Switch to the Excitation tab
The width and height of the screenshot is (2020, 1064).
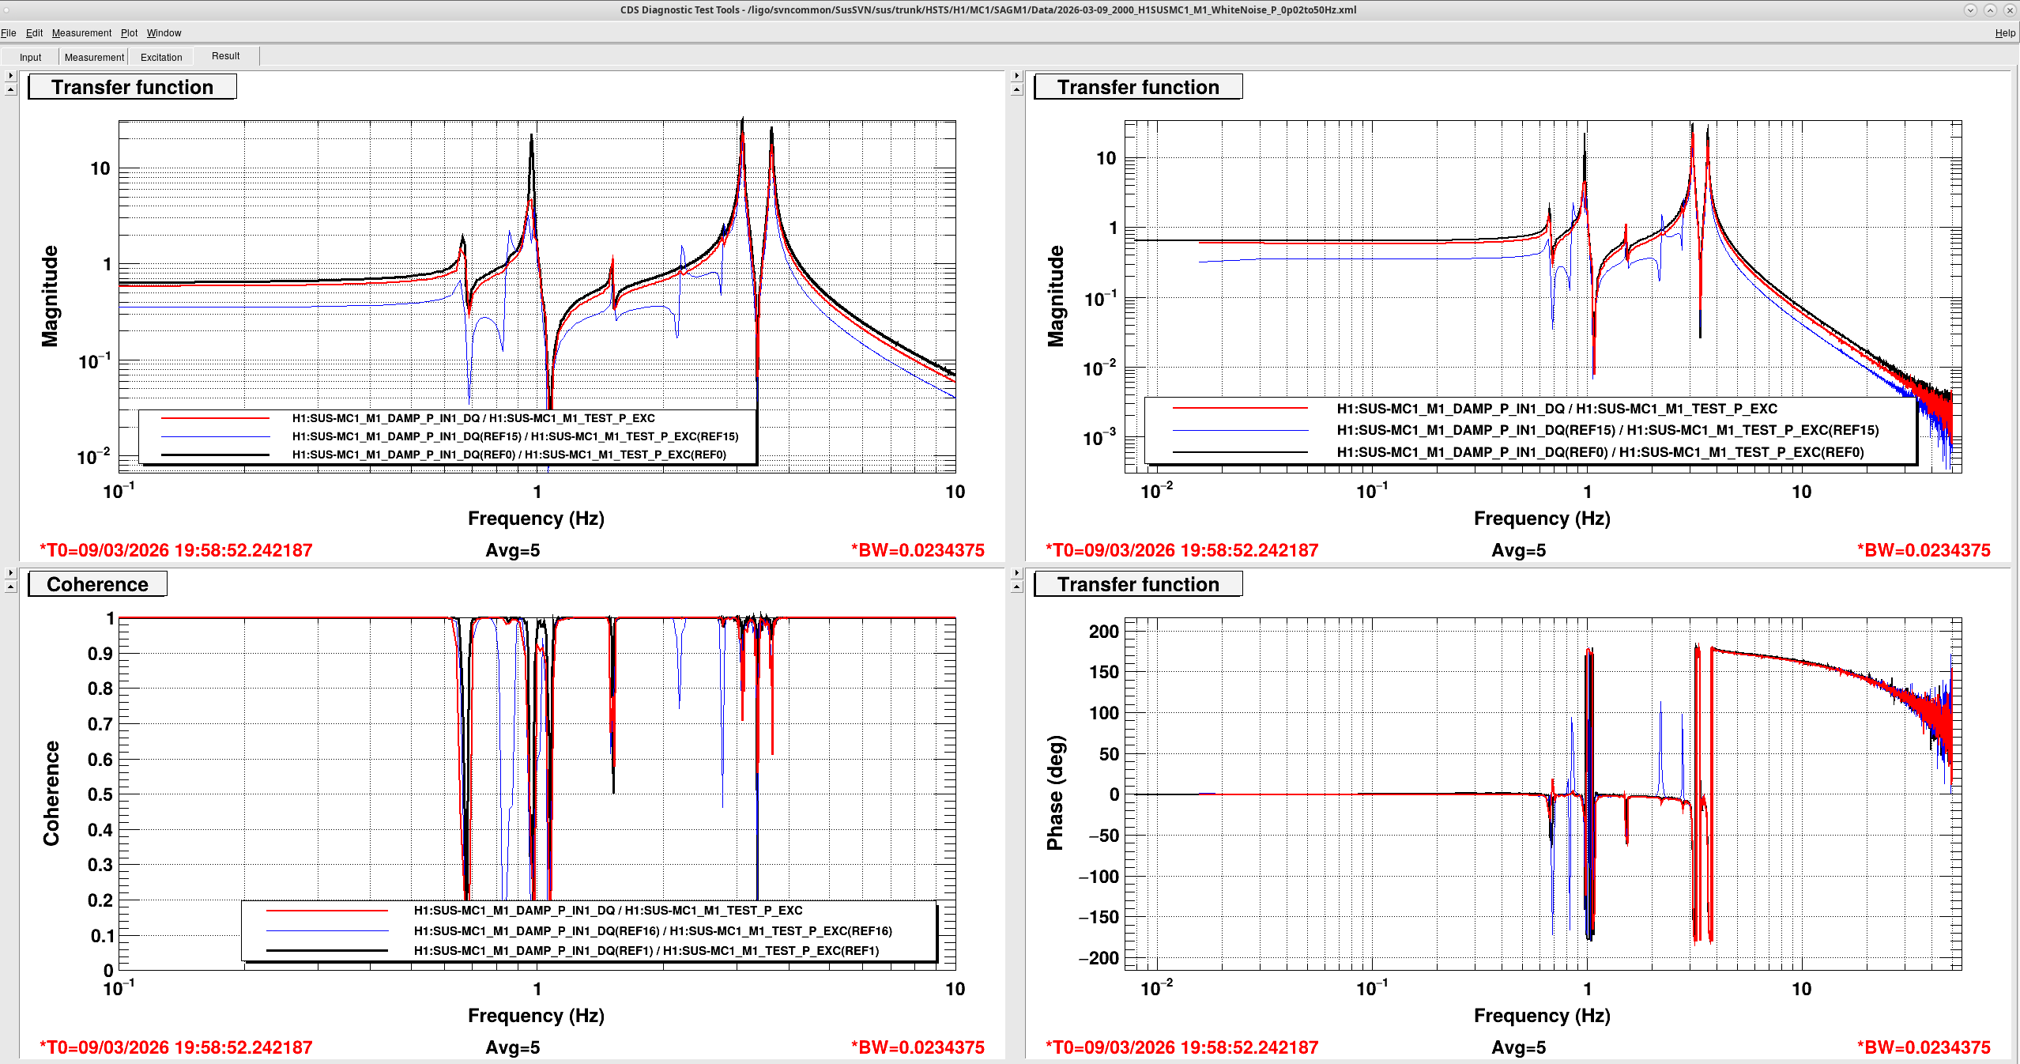(161, 57)
